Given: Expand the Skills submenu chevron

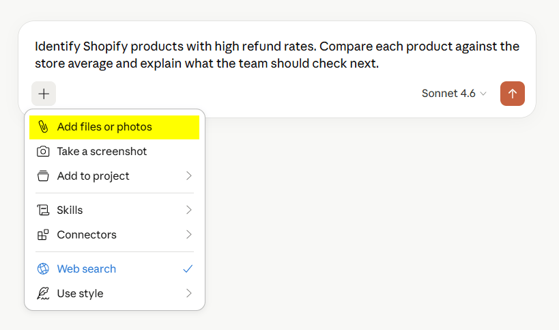Looking at the screenshot, I should click(189, 210).
